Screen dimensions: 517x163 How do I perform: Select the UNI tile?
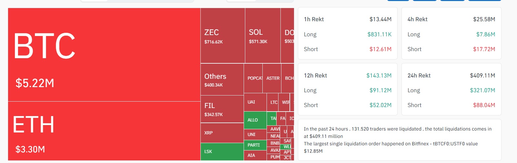(x=255, y=134)
